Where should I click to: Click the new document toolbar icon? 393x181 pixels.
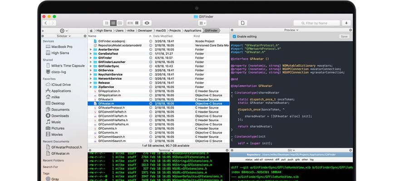pos(243,23)
